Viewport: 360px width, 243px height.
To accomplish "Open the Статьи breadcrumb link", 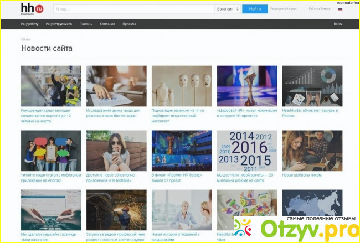I will (25, 39).
